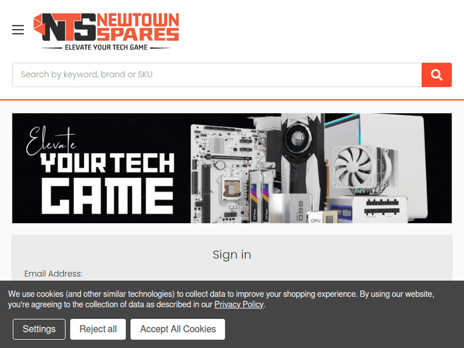
Task: Click the Email Address label
Action: (53, 274)
